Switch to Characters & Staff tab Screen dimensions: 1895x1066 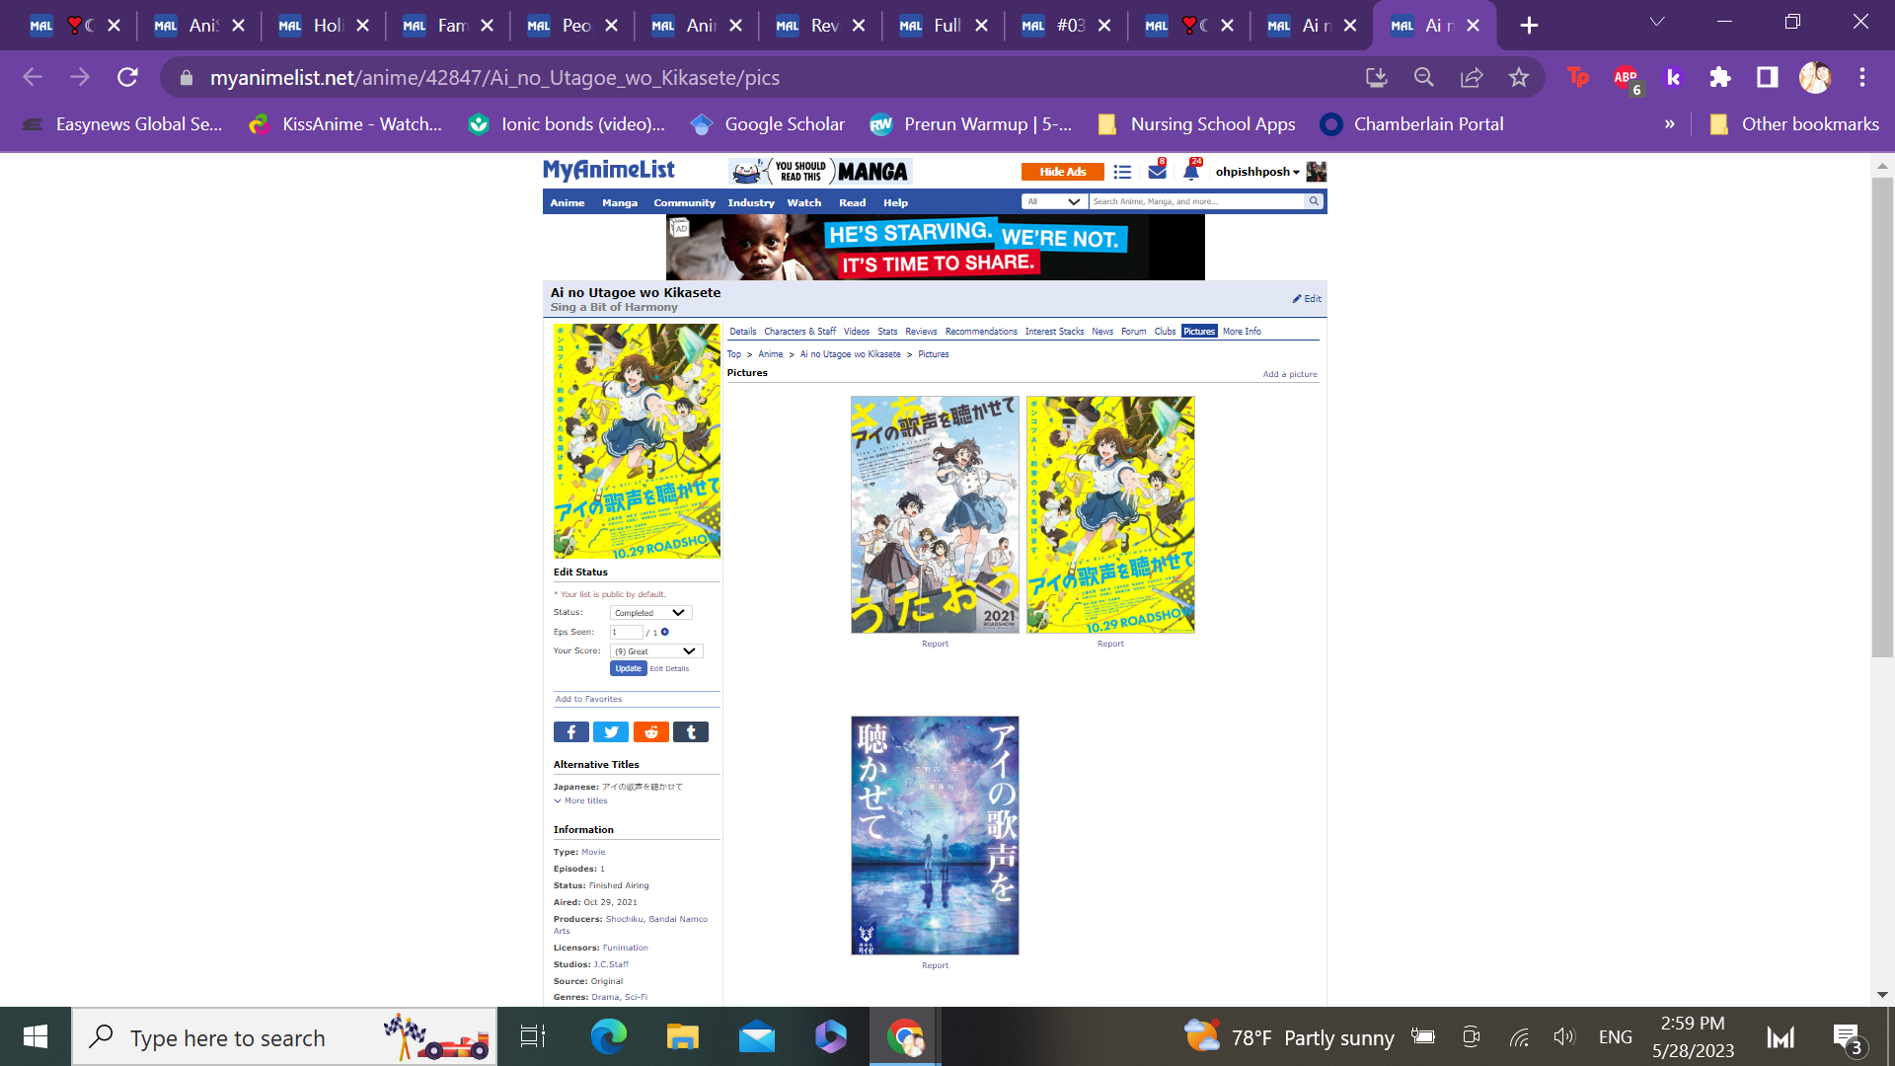pyautogui.click(x=799, y=332)
